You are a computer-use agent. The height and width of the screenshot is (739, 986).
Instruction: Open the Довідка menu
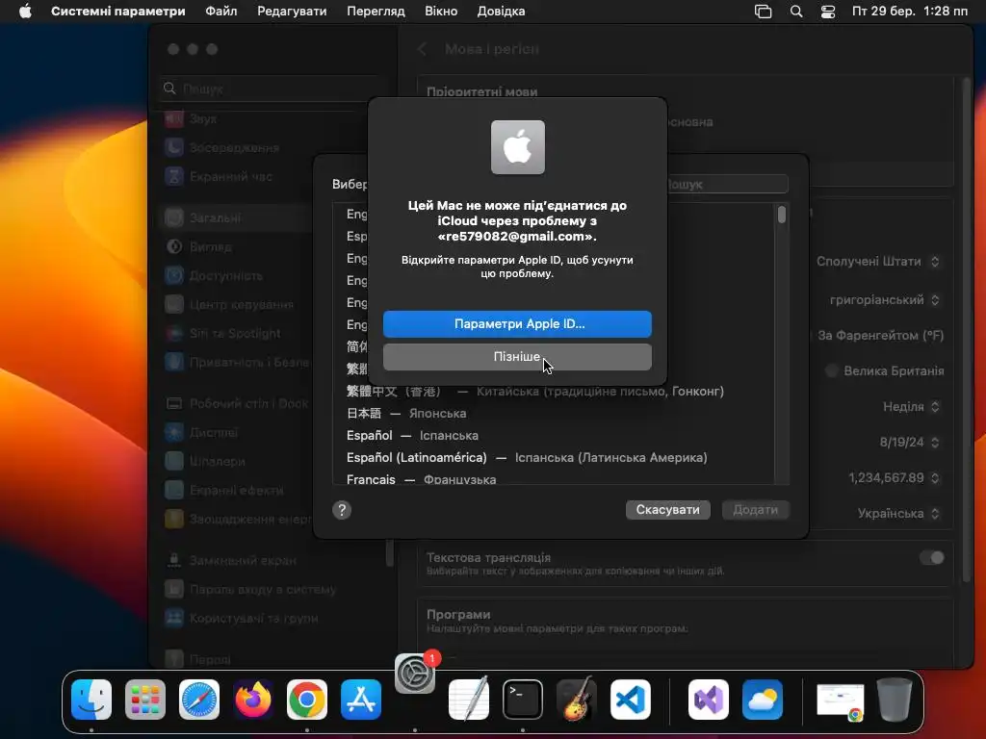click(501, 12)
